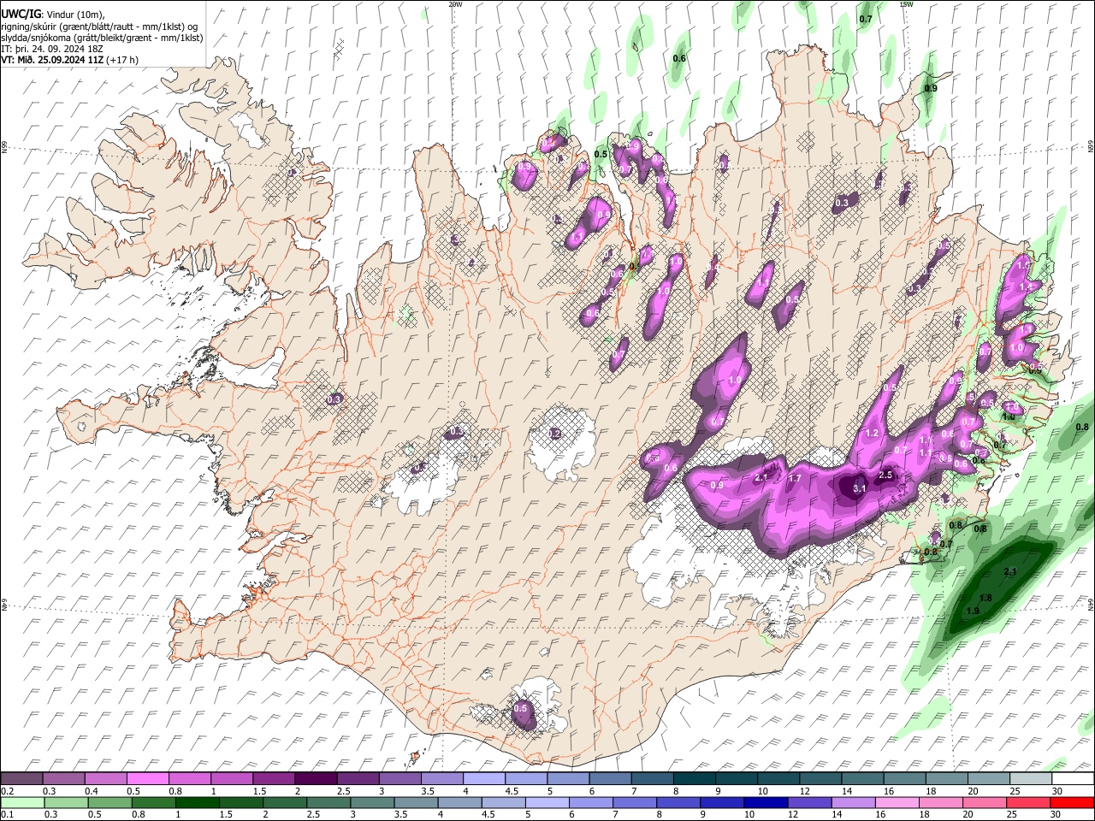Viewport: 1095px width, 821px height.
Task: Pick the lower legend swatch between 0.1 and 0.3
Action: point(22,802)
